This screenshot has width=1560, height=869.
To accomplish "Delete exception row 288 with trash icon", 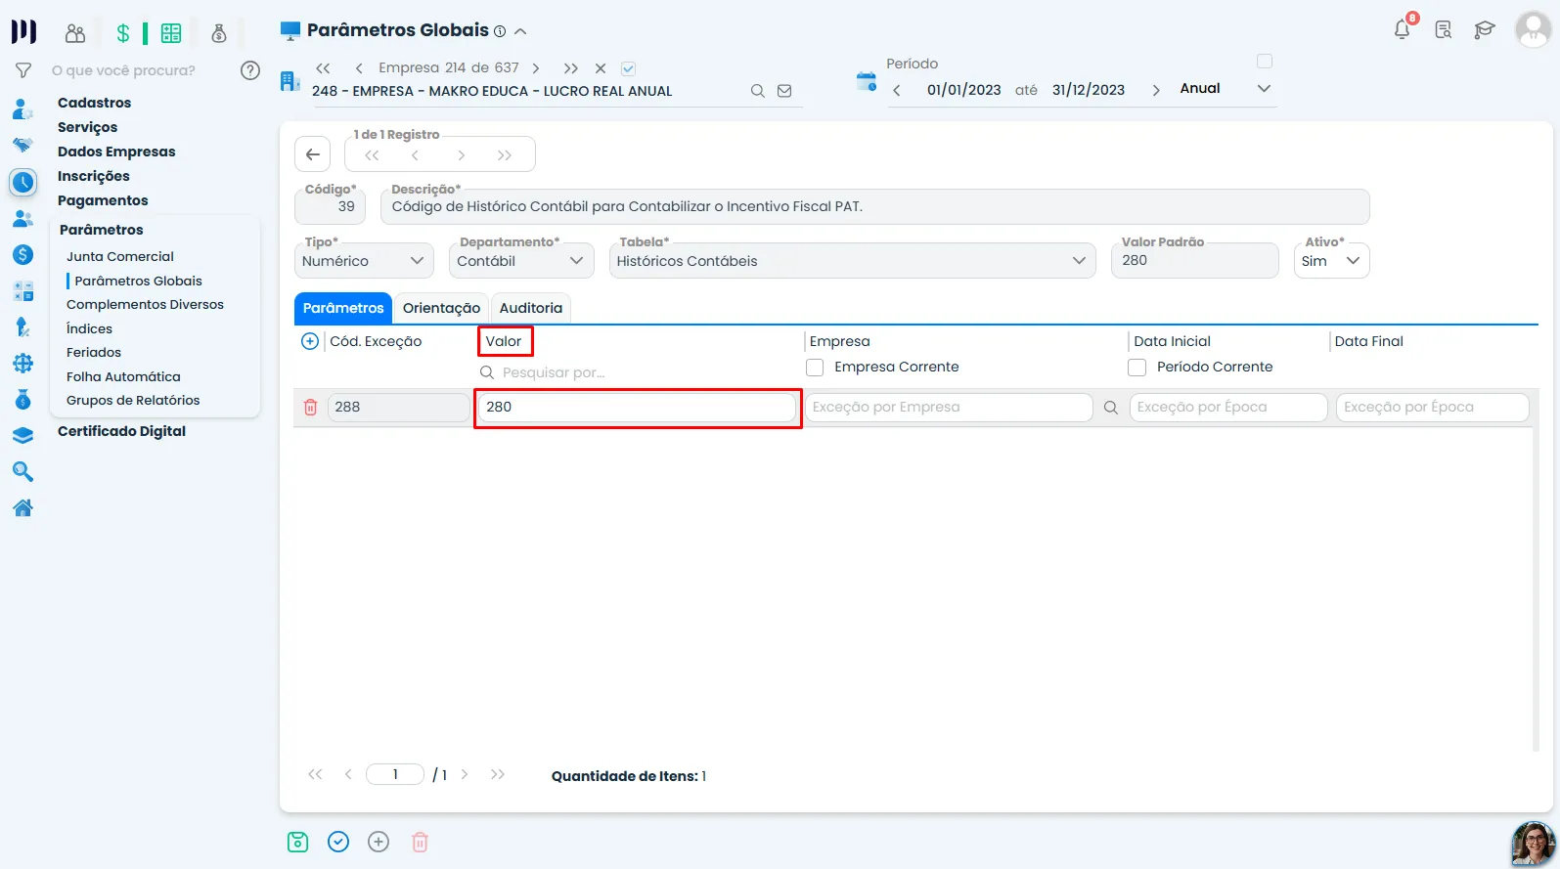I will pos(310,408).
